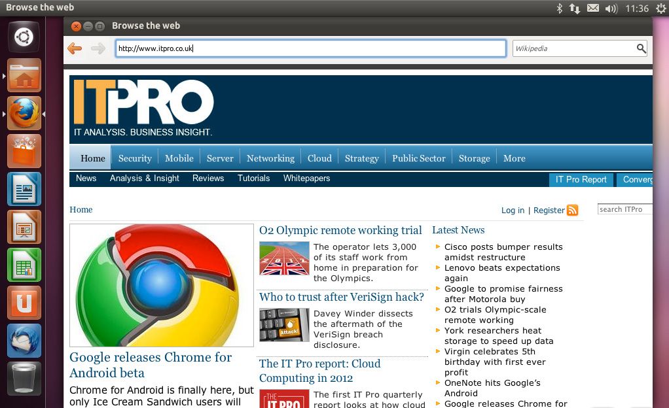Open the Public Sector navigation tab

pos(418,158)
